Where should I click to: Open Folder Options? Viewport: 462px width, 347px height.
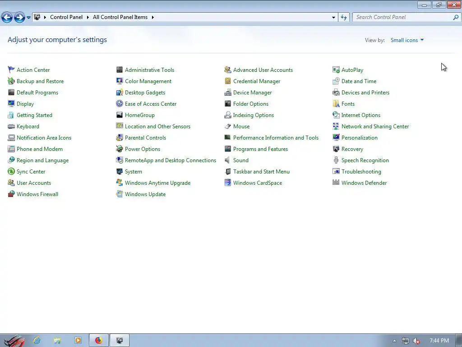[251, 104]
